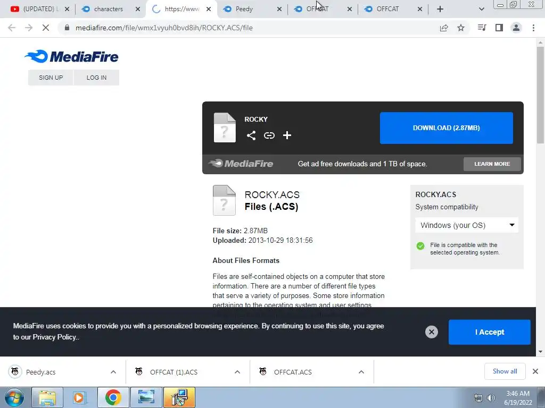This screenshot has height=408, width=545.
Task: Open the media control icon in toolbar
Action: tap(482, 28)
